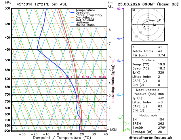The height and width of the screenshot is (140, 181).
Task: Click the Most Unstable section heading
Action: pos(148,90)
